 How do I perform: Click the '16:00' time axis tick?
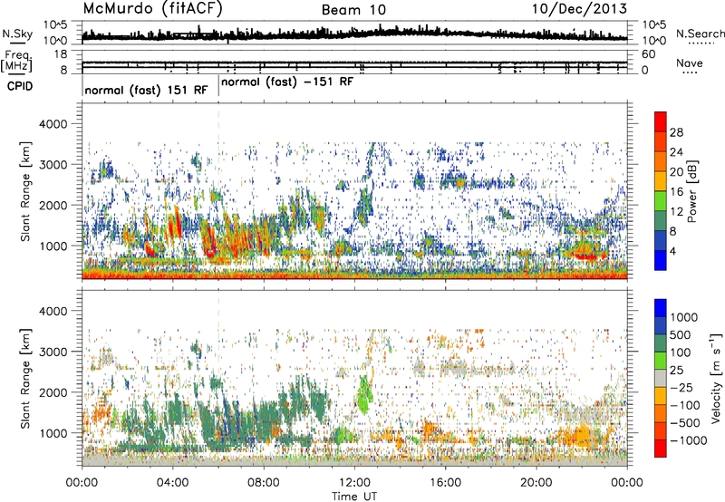[445, 483]
